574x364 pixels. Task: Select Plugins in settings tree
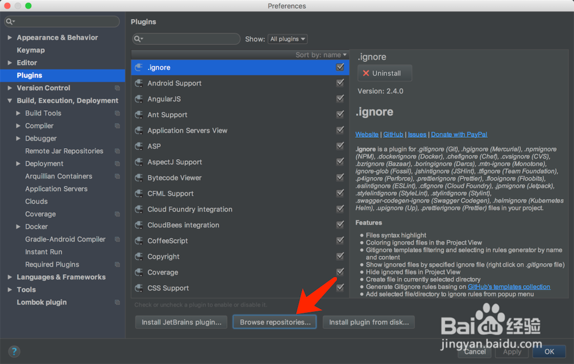coord(63,75)
